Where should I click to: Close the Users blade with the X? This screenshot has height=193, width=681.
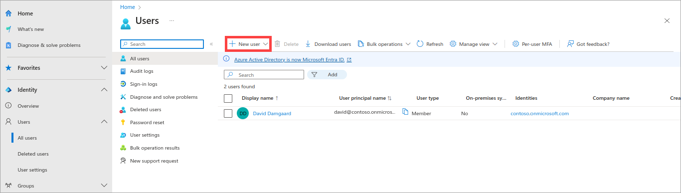[x=667, y=20]
